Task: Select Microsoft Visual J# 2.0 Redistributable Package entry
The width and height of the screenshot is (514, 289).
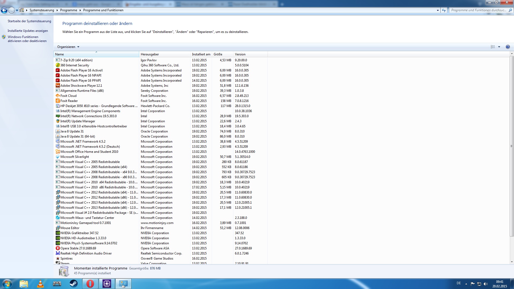Action: [161, 213]
